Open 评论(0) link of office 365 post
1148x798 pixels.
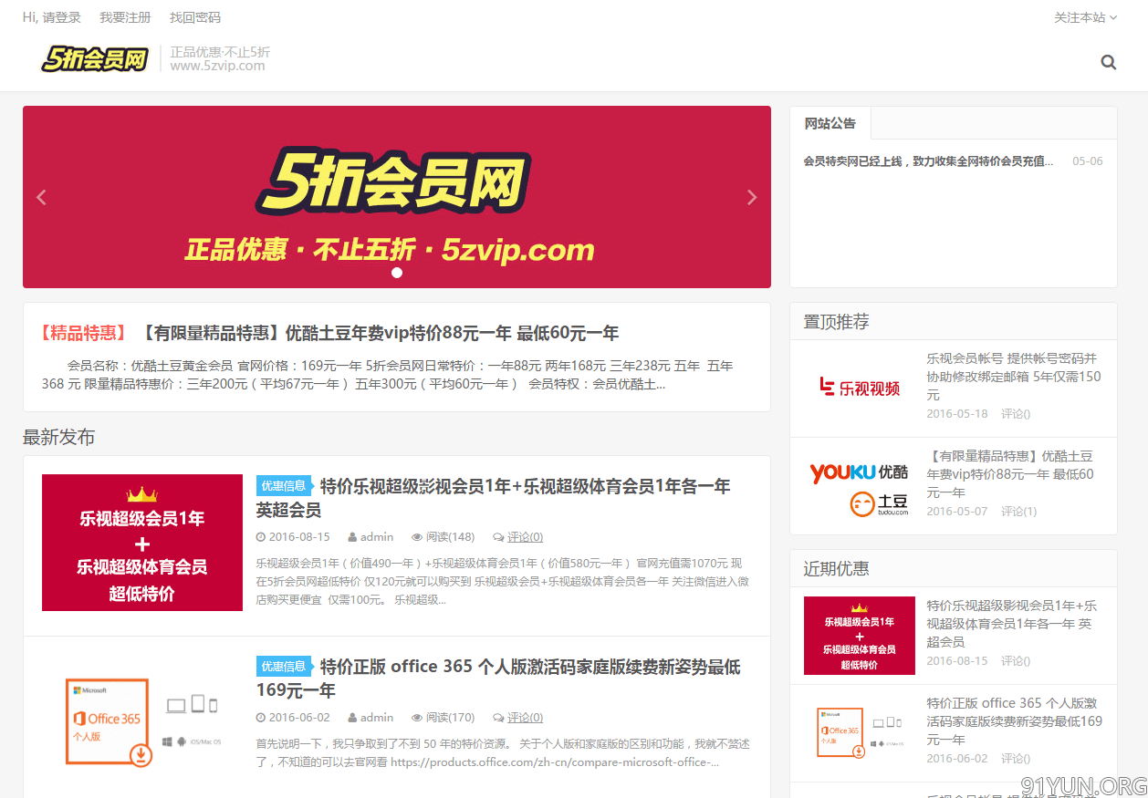click(525, 718)
